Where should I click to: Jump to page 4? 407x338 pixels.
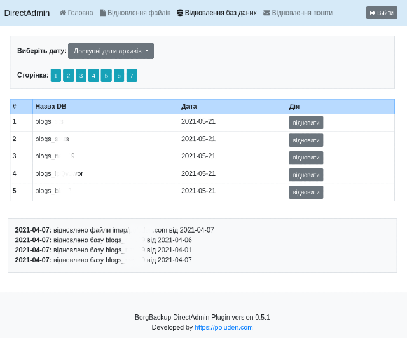point(93,76)
